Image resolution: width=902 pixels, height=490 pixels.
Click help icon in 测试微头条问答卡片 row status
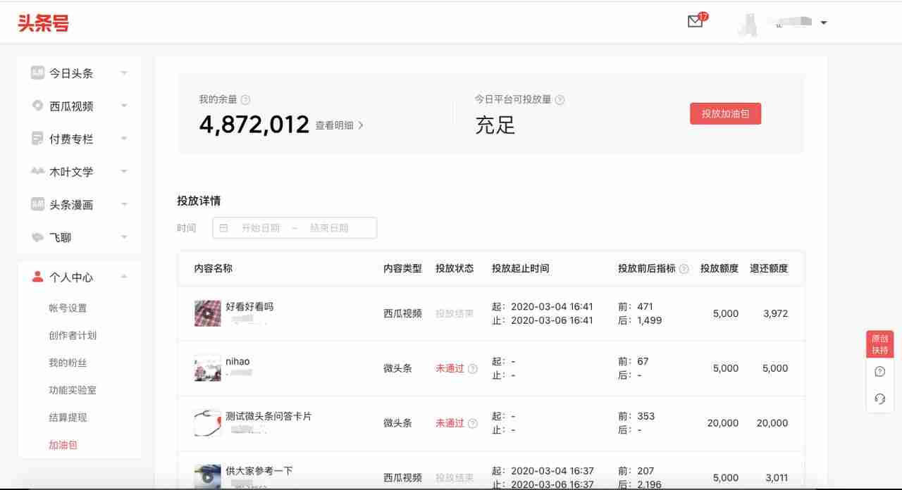[473, 423]
